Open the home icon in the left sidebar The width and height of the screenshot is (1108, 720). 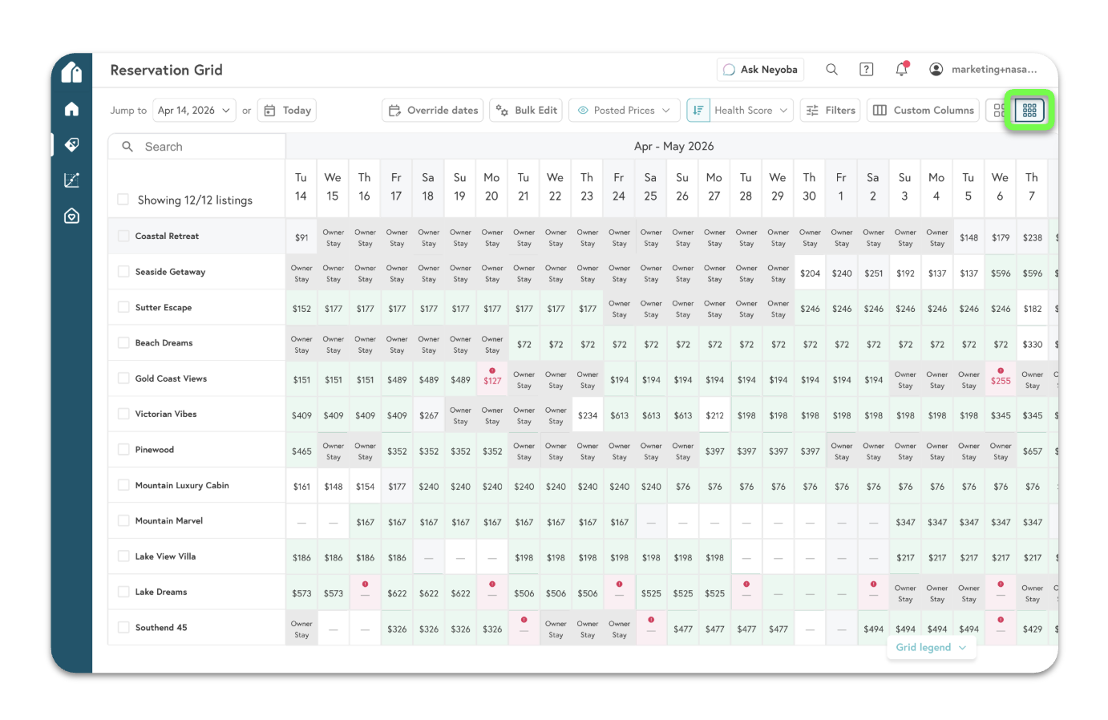click(71, 108)
